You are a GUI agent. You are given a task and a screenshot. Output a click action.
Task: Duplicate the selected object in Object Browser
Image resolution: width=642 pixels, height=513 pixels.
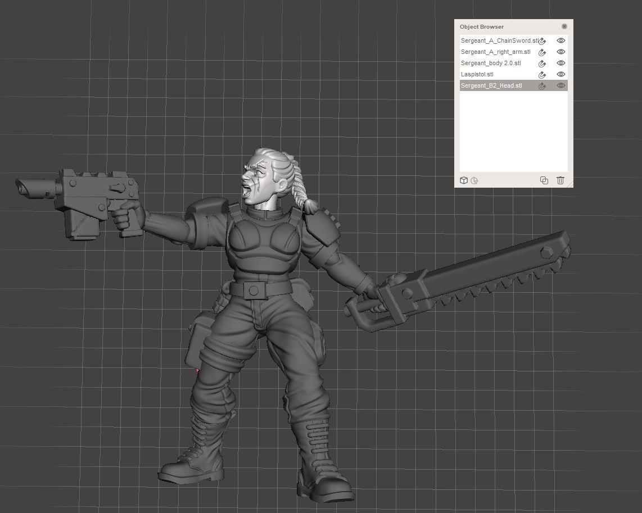[544, 180]
